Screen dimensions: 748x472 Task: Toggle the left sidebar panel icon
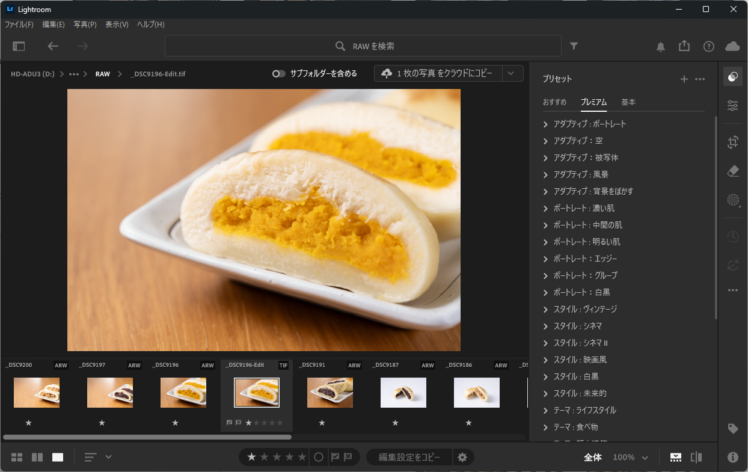pyautogui.click(x=19, y=46)
